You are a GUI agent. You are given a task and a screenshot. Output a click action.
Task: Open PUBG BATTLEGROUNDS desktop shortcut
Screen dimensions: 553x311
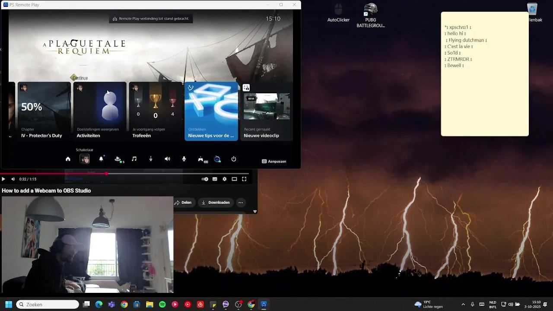371,16
